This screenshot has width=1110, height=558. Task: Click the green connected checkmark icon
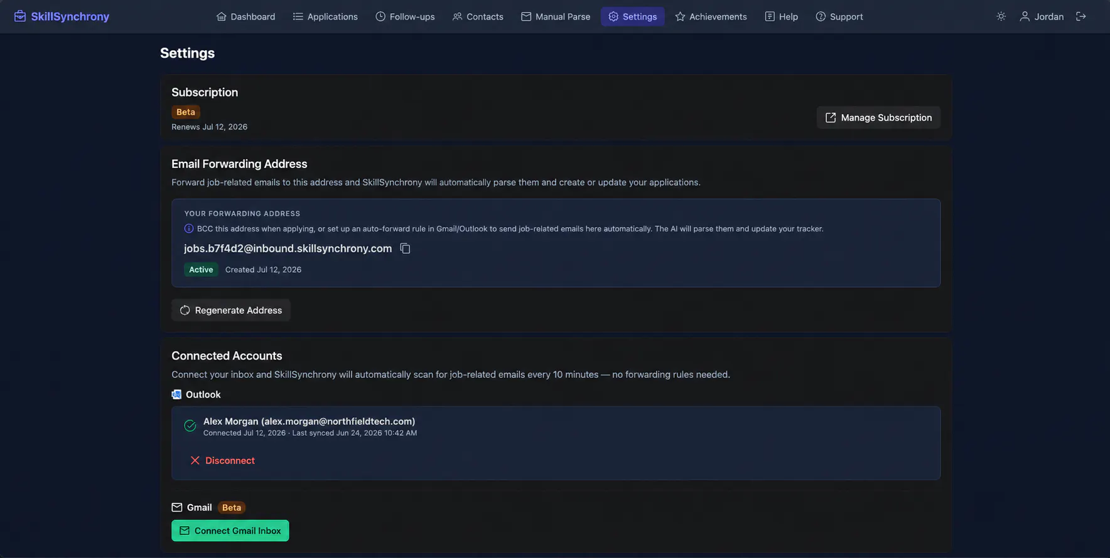click(x=190, y=426)
